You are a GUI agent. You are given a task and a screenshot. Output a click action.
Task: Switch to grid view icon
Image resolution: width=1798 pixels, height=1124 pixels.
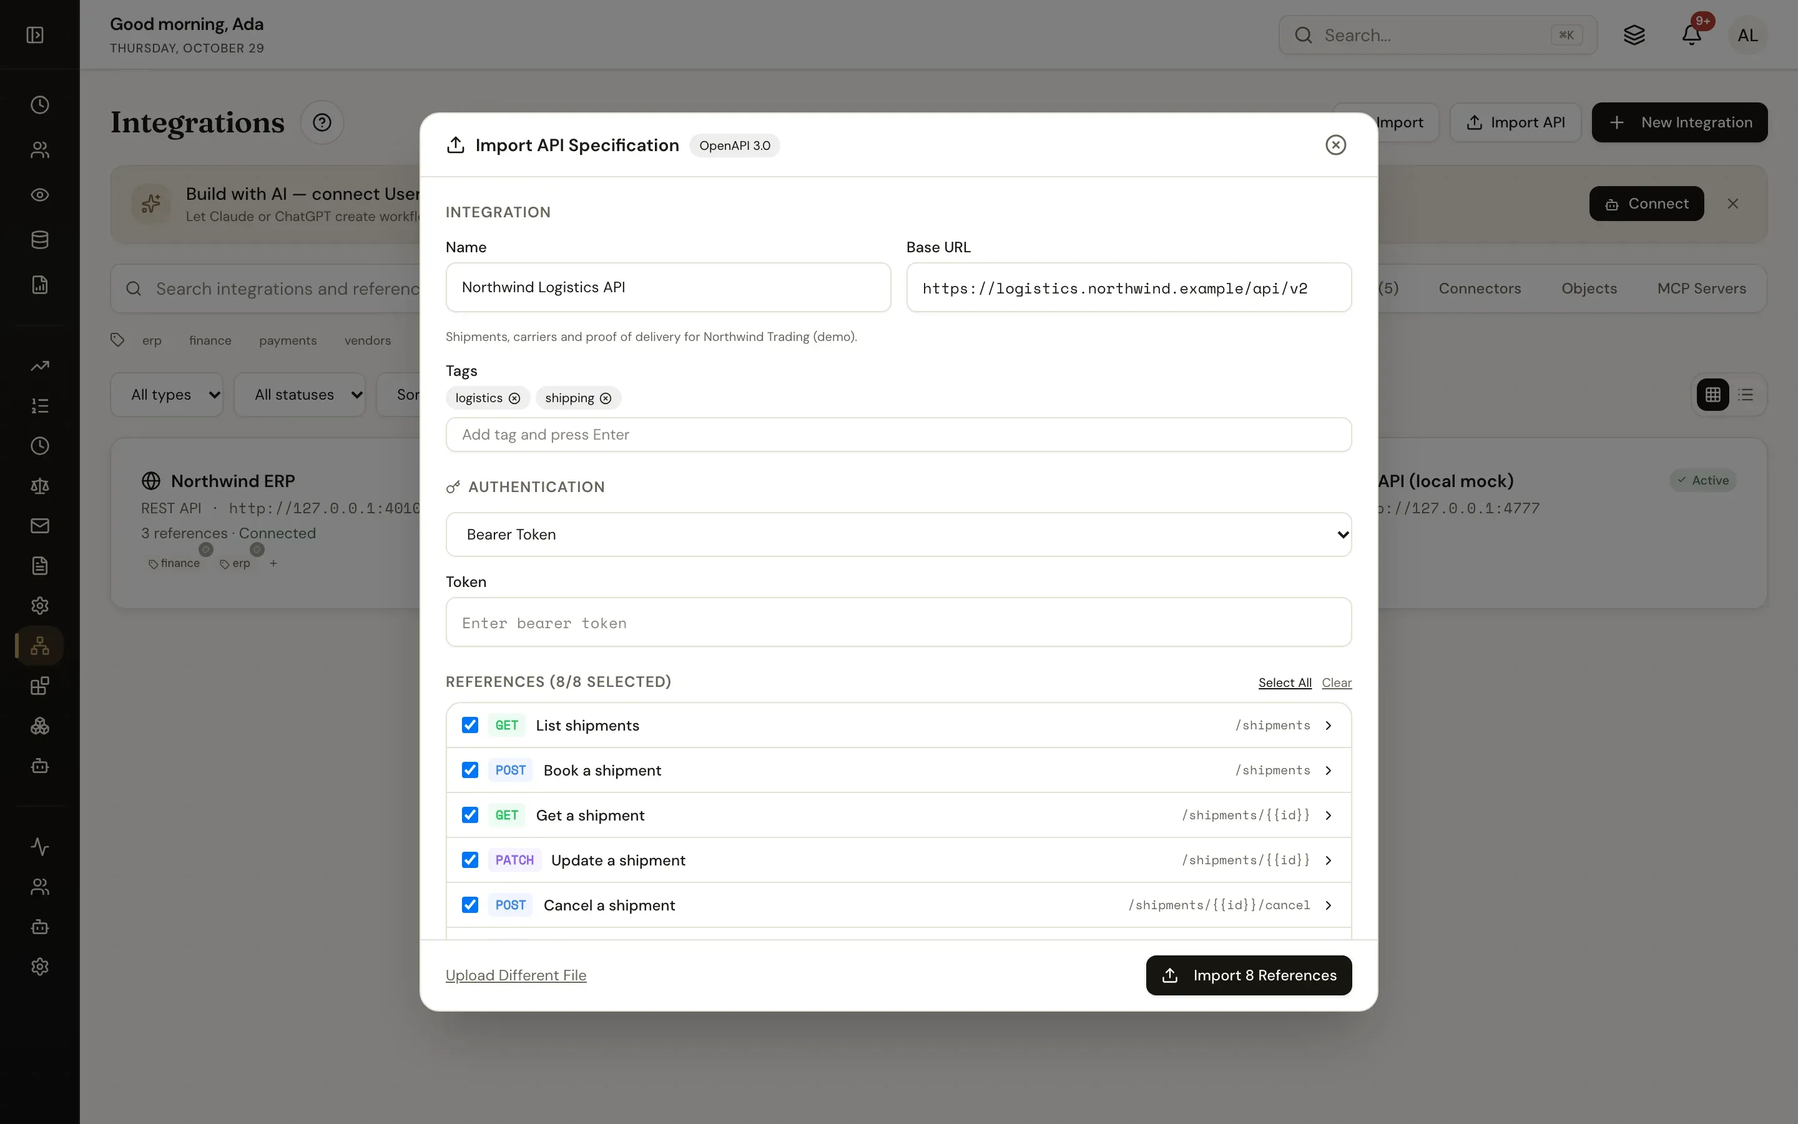[1712, 395]
